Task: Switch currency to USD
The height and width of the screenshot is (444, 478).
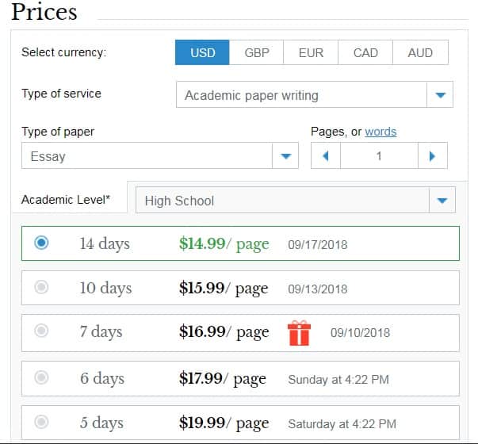Action: tap(202, 52)
